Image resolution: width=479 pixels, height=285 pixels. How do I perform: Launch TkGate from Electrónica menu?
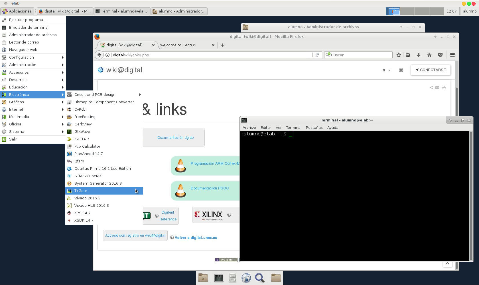[81, 191]
